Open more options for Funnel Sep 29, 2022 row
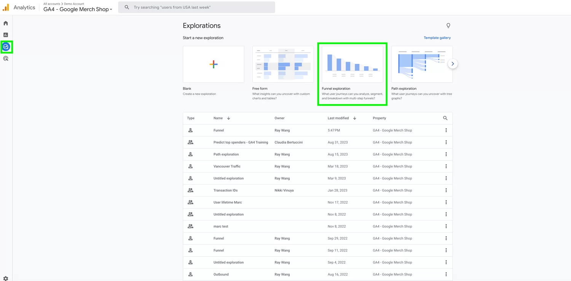 click(x=446, y=238)
